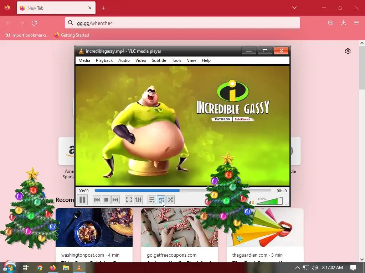Click the VLC cone title icon

coord(81,51)
